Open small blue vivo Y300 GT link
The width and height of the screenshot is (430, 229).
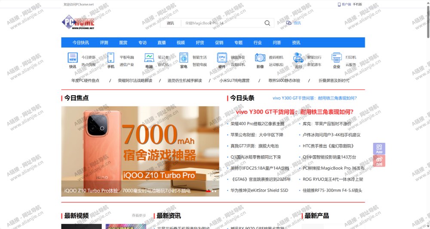315,98
